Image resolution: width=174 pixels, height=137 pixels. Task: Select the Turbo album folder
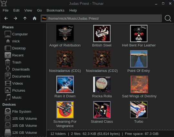(139, 112)
